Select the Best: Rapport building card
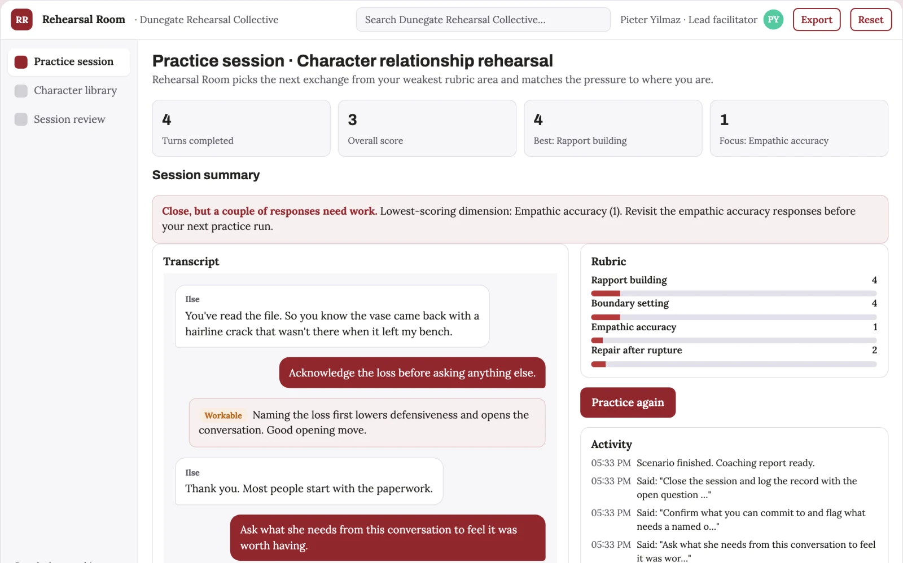Image resolution: width=903 pixels, height=563 pixels. (613, 128)
